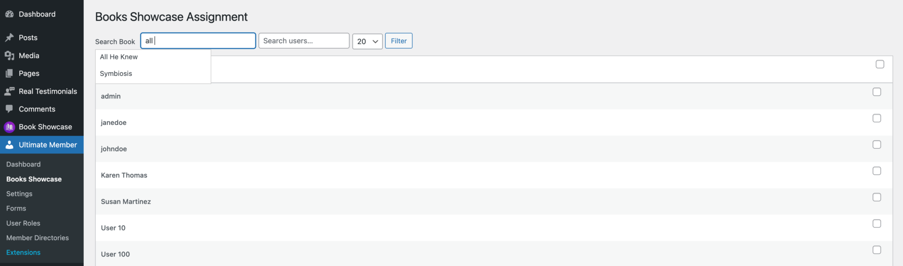Open the Dashboard gauge icon
903x266 pixels.
[9, 14]
